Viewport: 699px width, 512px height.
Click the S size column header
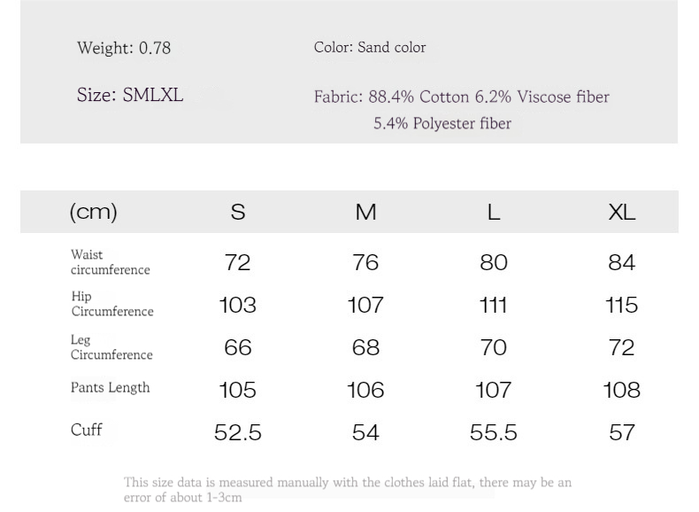coord(238,212)
